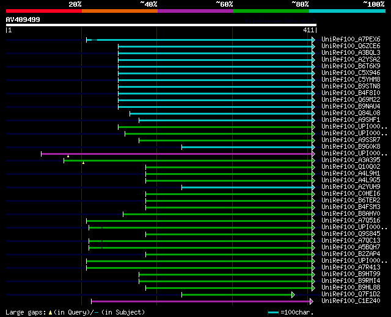The width and height of the screenshot is (391, 317).
Task: Select hit label UniRef100_Q7F1D2
Action: [351, 294]
